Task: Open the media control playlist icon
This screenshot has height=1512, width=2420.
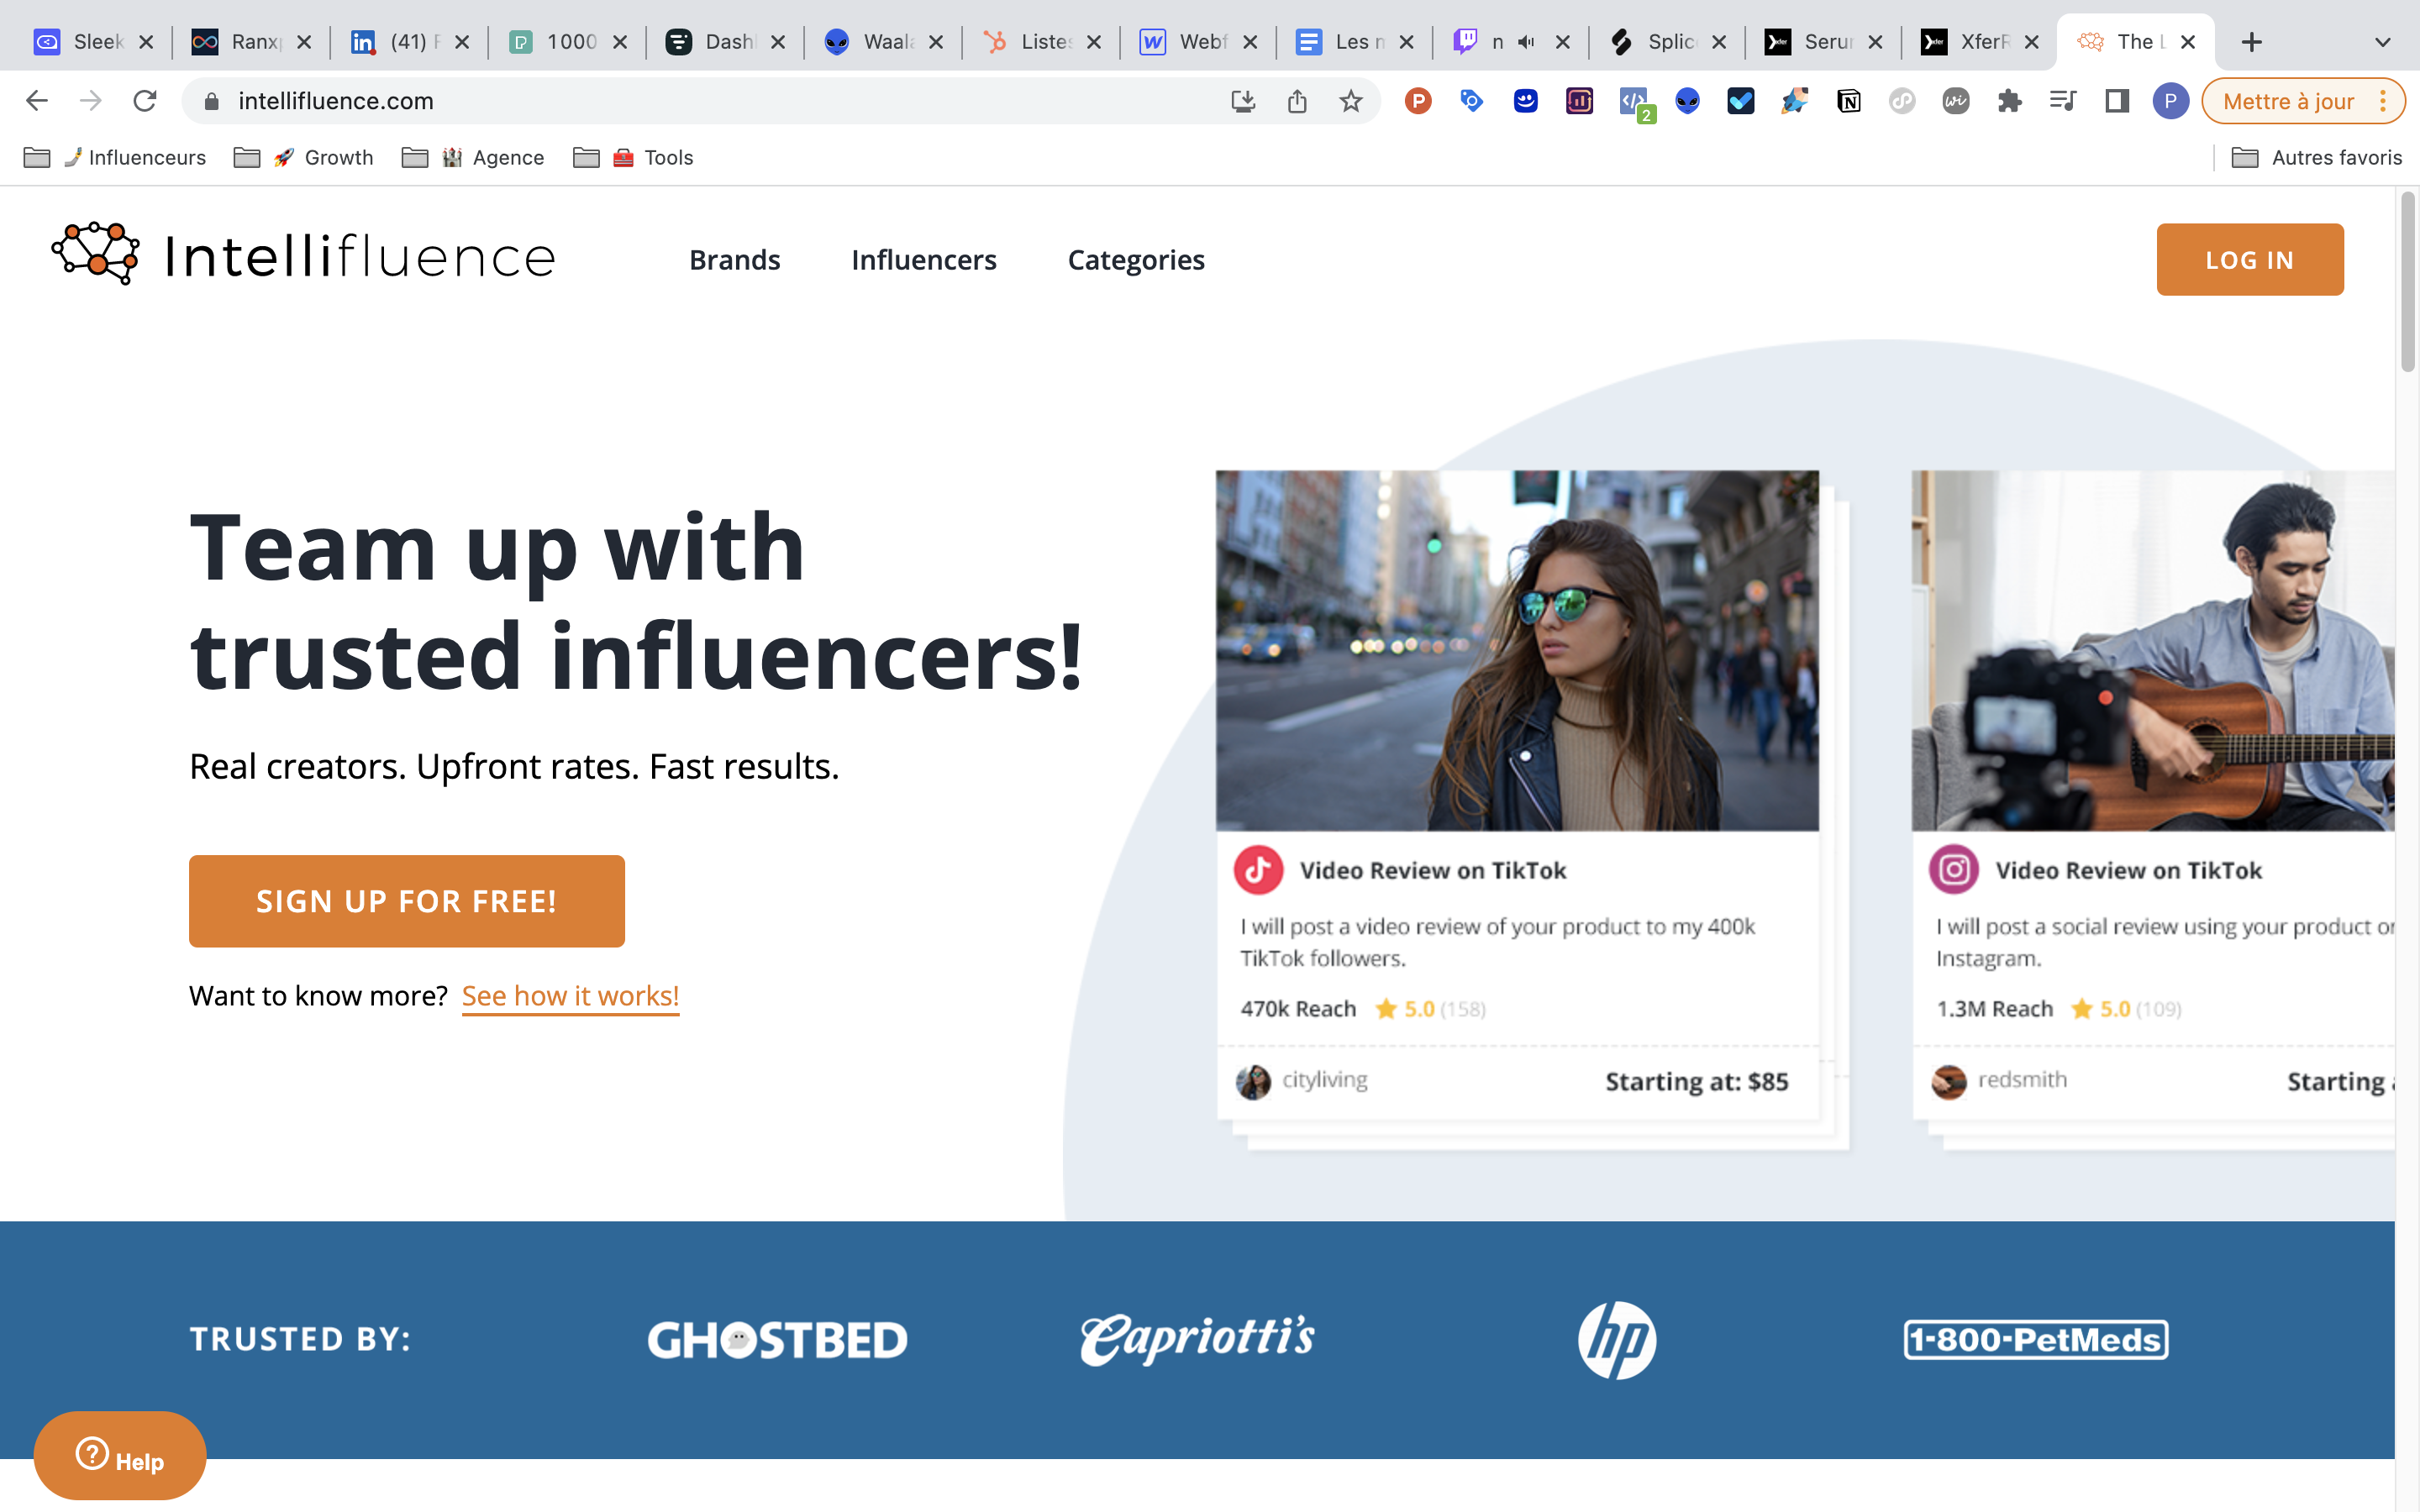Action: (x=2063, y=101)
